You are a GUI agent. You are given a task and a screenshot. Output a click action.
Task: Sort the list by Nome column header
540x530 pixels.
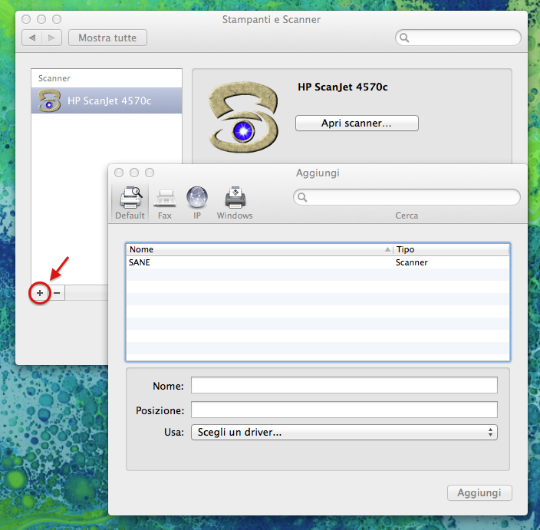(x=260, y=249)
